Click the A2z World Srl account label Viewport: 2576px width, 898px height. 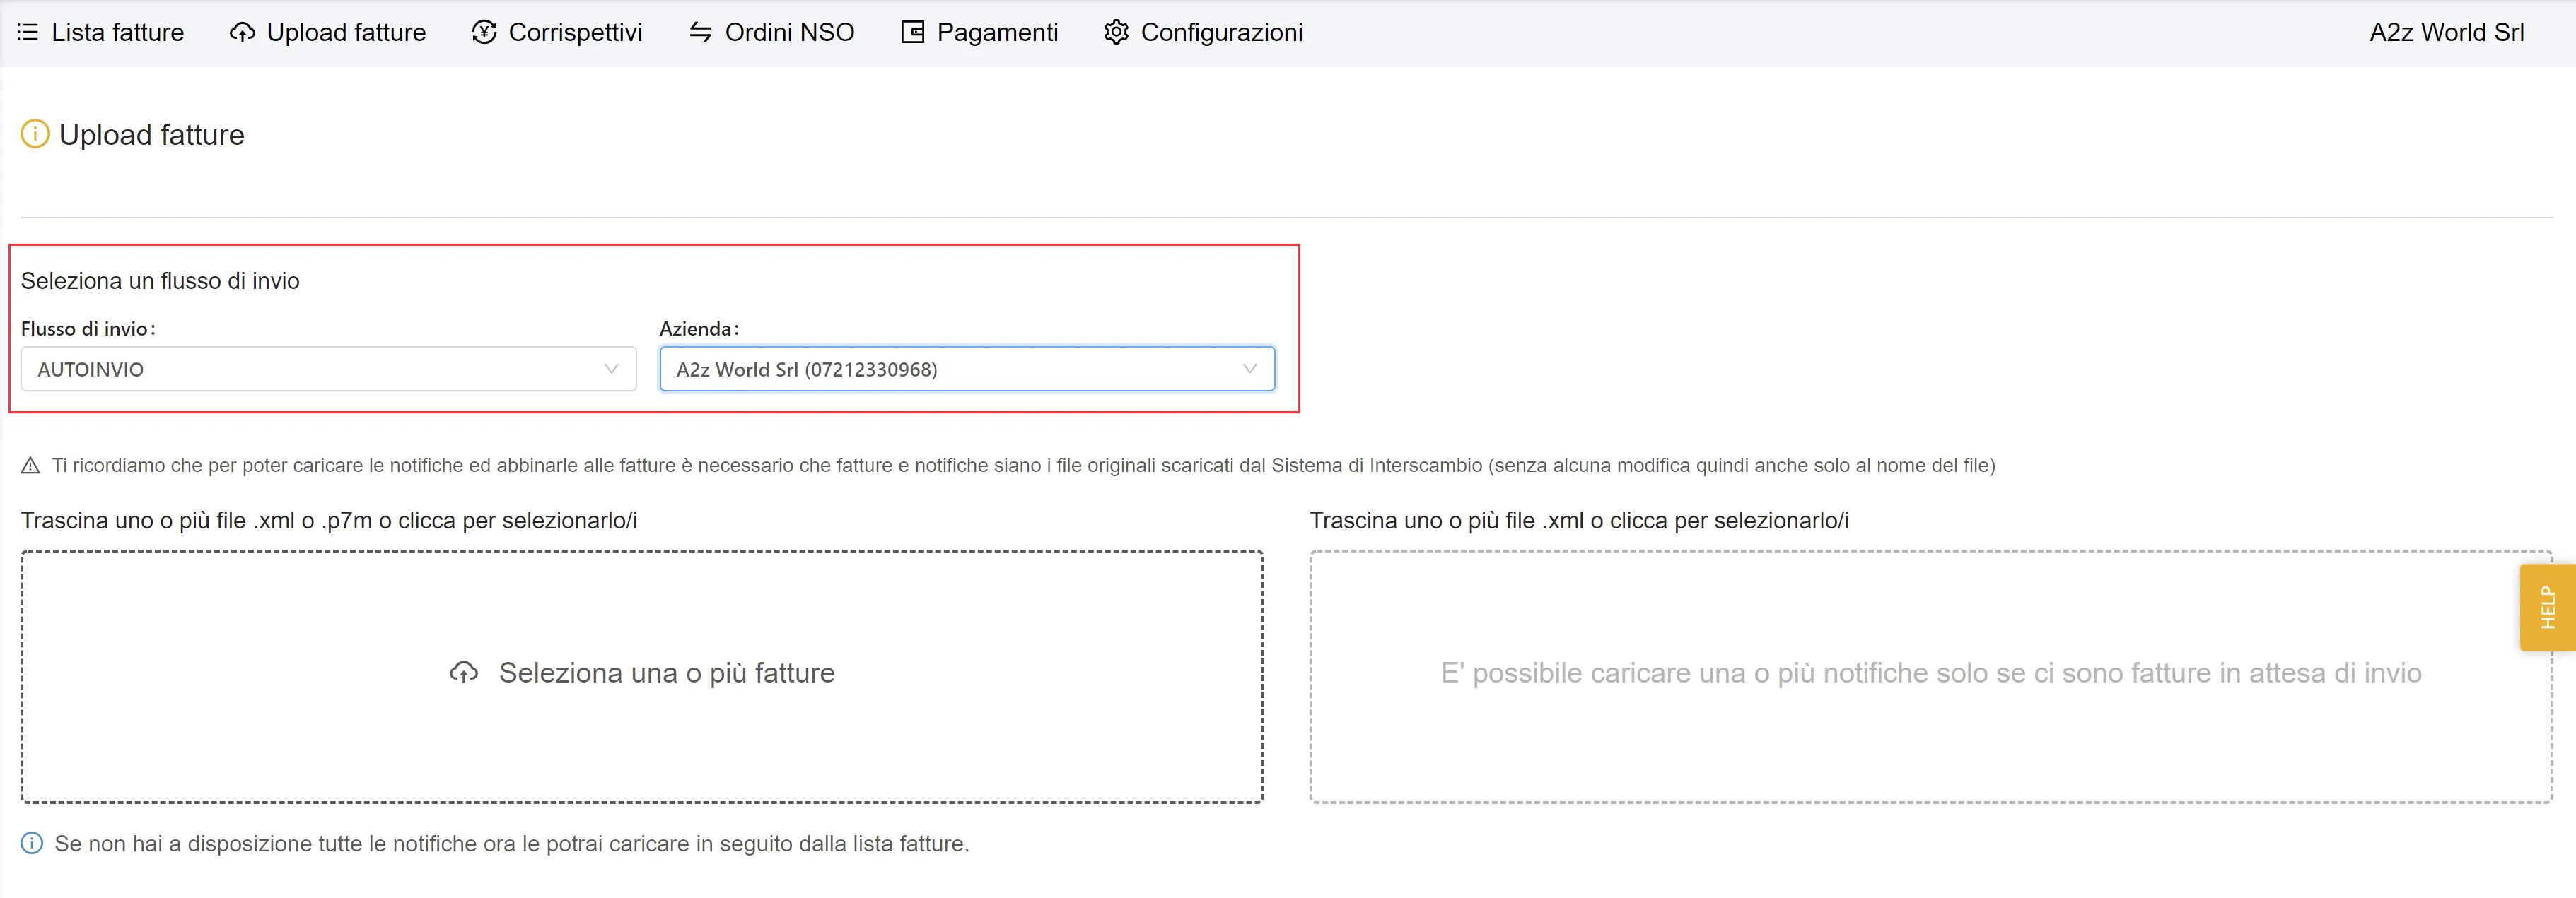point(2446,33)
